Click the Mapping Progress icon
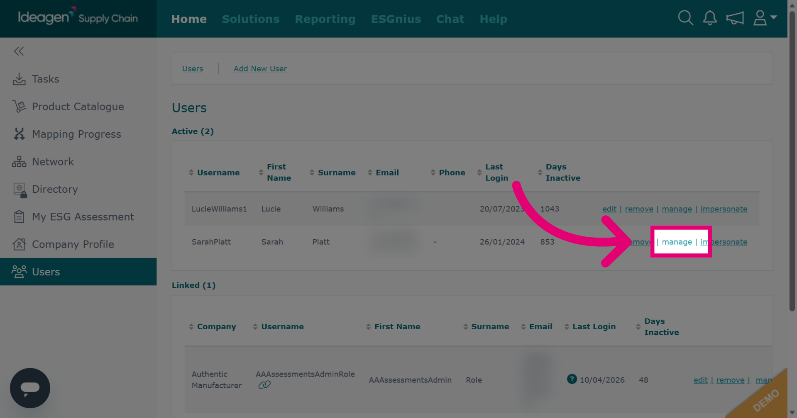The width and height of the screenshot is (797, 418). [19, 134]
